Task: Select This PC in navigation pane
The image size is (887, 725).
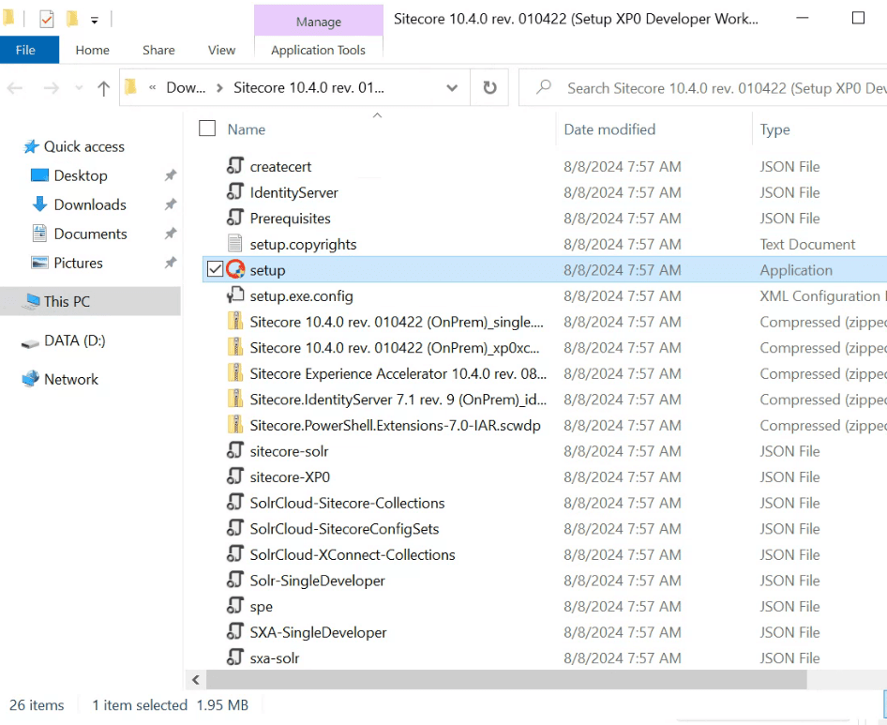Action: 91,301
